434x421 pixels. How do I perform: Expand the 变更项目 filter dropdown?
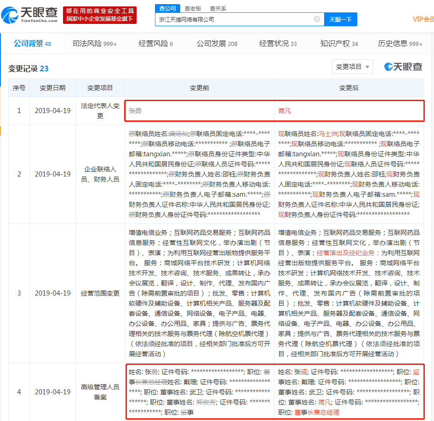[x=352, y=67]
